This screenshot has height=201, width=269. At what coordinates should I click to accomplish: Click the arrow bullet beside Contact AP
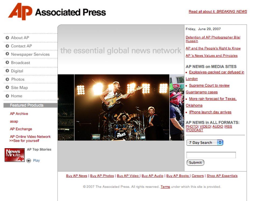tap(7, 46)
